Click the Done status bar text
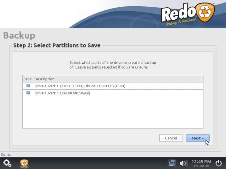Image resolution: width=226 pixels, height=169 pixels. tap(6, 155)
